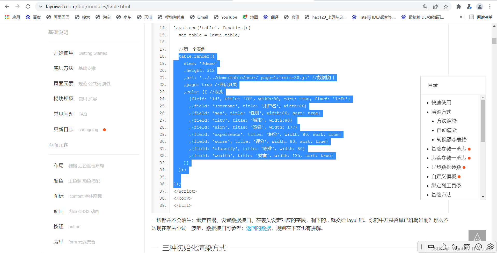
Task: Open the Intellij IDEA最新永 bookmark
Action: pyautogui.click(x=374, y=17)
